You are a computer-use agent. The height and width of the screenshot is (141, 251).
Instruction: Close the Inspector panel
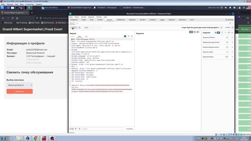click(x=232, y=33)
